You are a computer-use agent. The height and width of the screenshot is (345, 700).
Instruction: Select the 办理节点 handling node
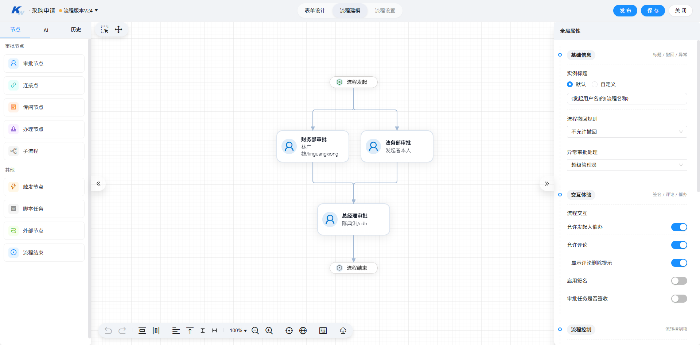tap(44, 129)
